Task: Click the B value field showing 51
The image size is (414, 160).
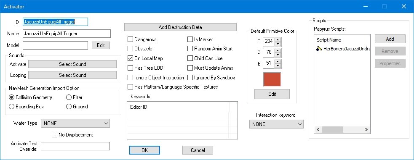Action: point(269,63)
